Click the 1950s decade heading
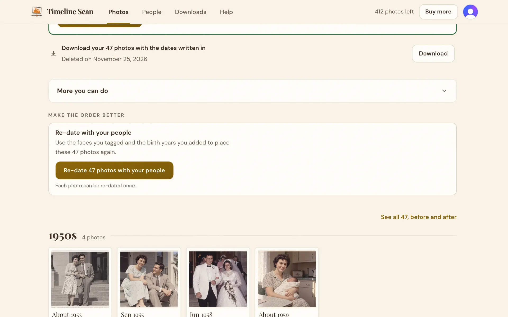Viewport: 508px width, 317px height. pyautogui.click(x=62, y=236)
